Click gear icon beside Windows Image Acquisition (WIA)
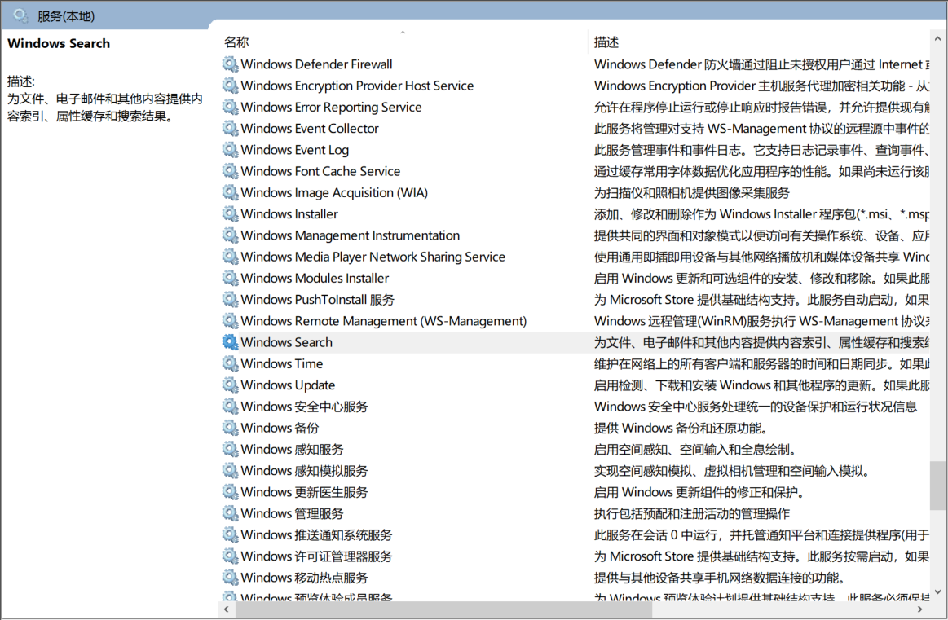This screenshot has height=620, width=948. point(230,192)
